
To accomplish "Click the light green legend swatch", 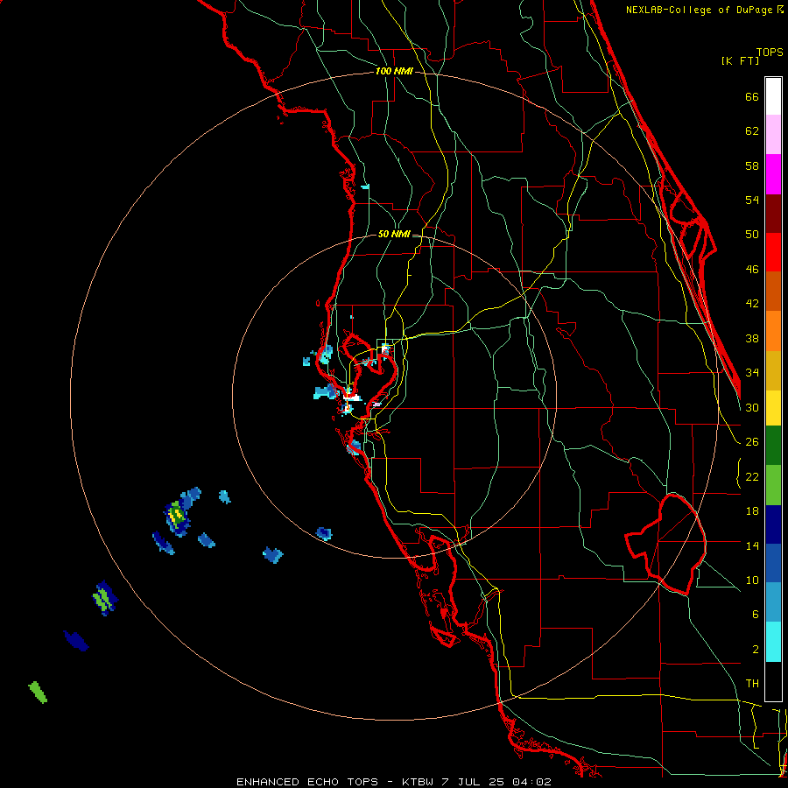I will click(773, 485).
